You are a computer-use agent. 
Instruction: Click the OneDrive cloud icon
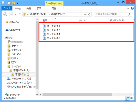tap(7, 30)
